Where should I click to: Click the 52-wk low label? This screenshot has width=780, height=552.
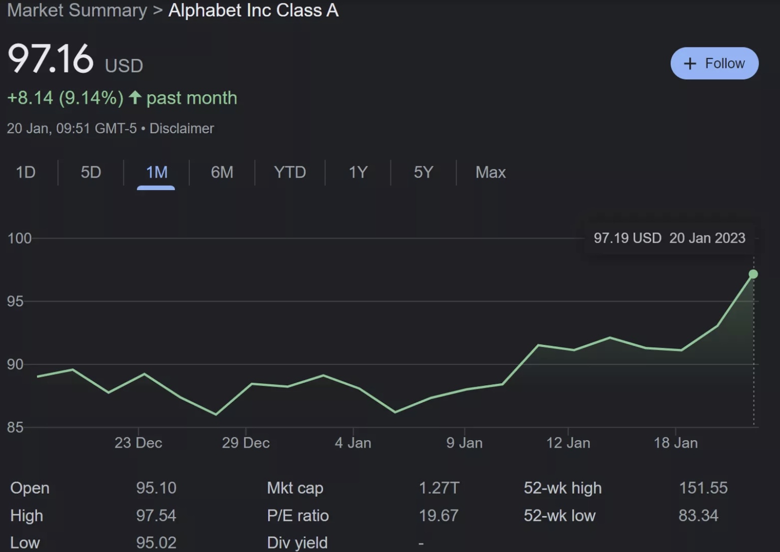pyautogui.click(x=560, y=515)
